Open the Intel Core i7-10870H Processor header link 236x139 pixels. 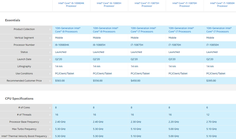point(185,5)
